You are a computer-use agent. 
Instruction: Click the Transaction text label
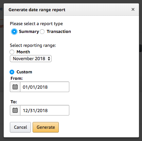59,32
